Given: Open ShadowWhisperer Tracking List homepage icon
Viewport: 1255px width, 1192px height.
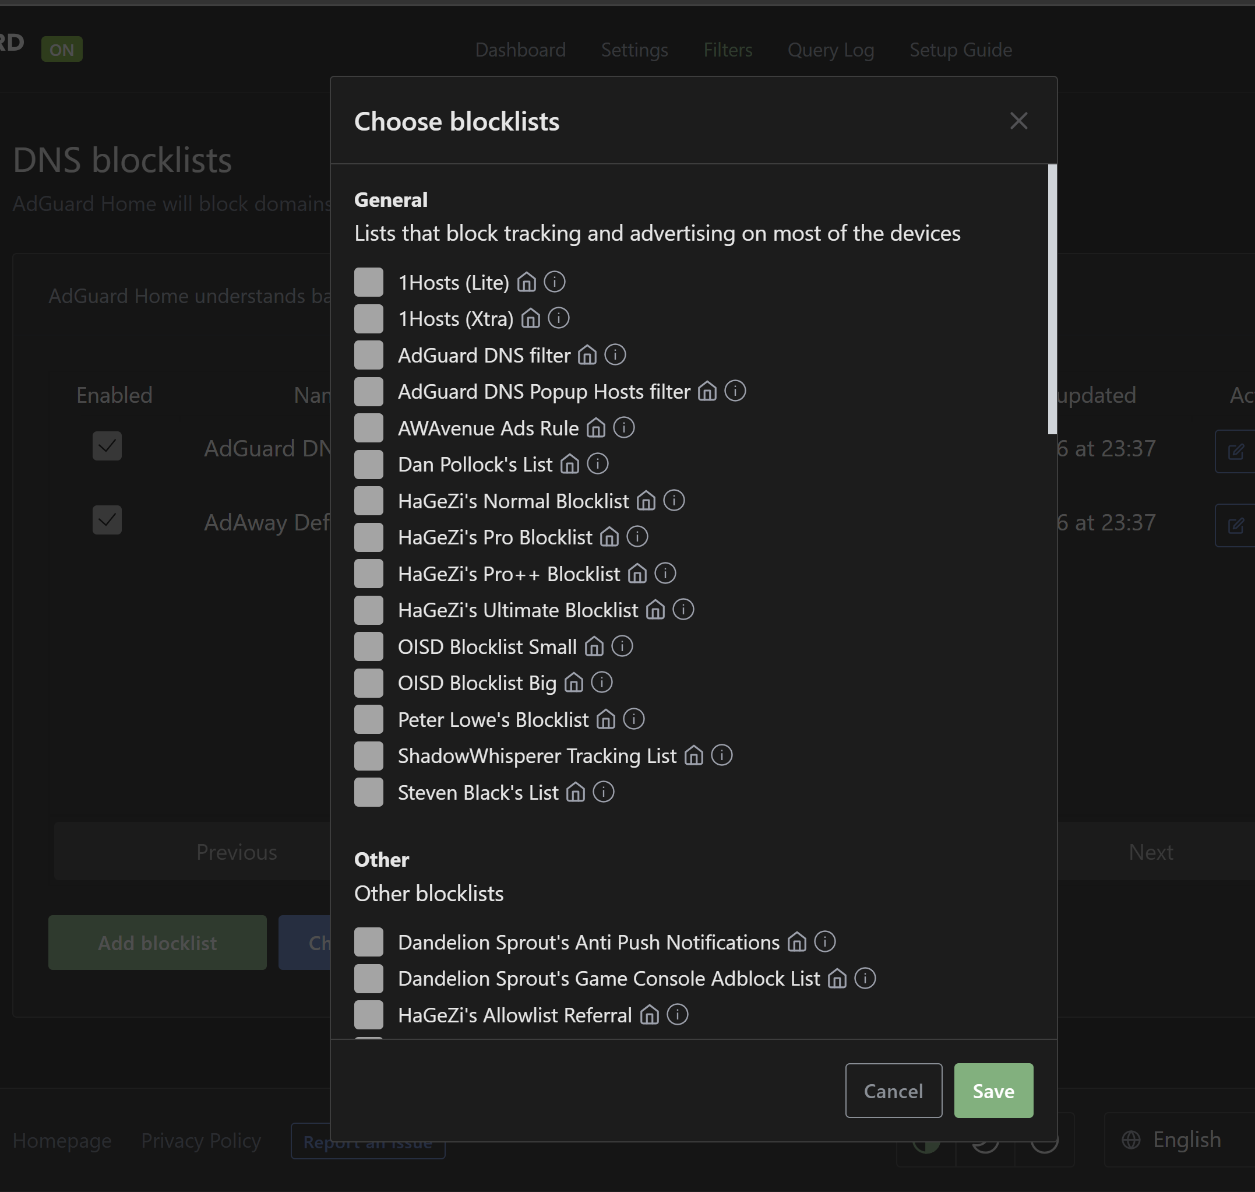Looking at the screenshot, I should (x=693, y=756).
